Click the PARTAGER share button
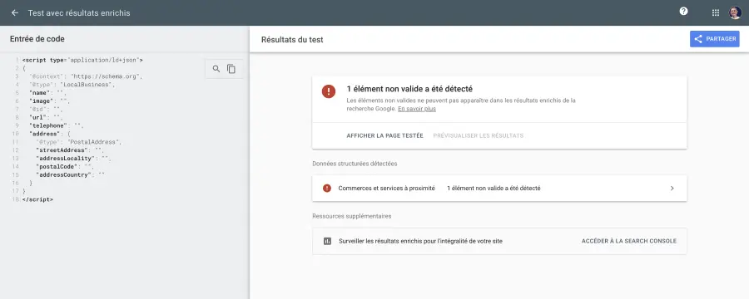749x299 pixels. (x=715, y=39)
